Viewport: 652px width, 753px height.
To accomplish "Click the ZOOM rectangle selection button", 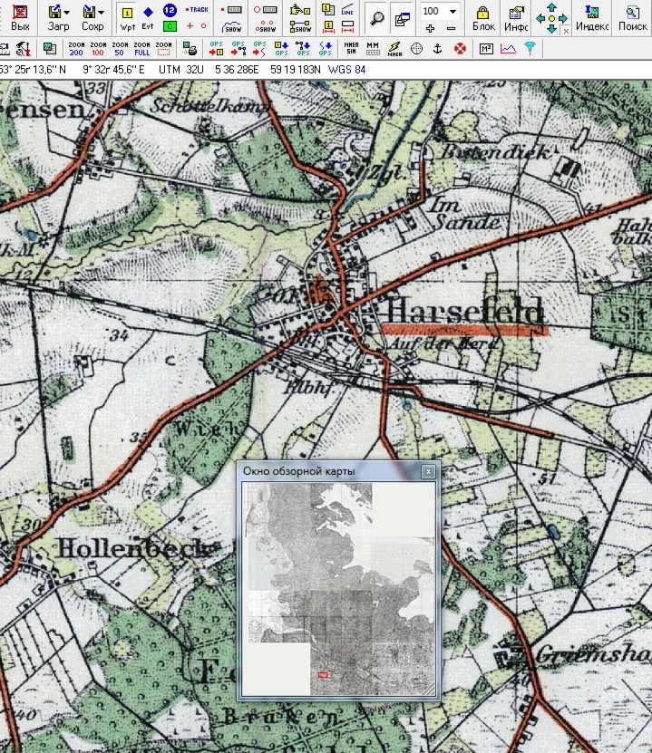I will (x=163, y=49).
